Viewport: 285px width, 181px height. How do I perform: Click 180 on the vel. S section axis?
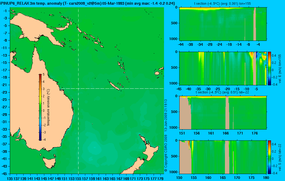coord(266,178)
